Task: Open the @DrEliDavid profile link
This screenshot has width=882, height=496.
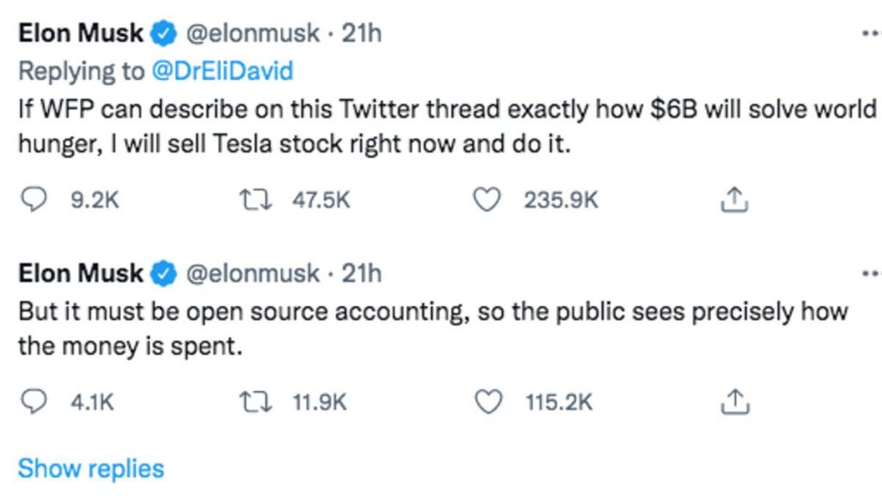Action: tap(222, 71)
